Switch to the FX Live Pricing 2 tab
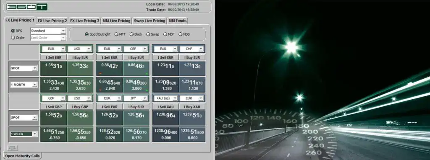The width and height of the screenshot is (430, 160). pos(52,21)
